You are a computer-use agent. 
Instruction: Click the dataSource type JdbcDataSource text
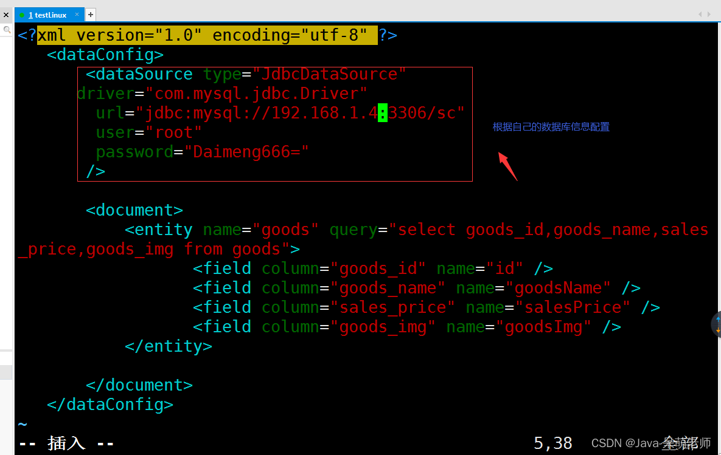[x=246, y=74]
